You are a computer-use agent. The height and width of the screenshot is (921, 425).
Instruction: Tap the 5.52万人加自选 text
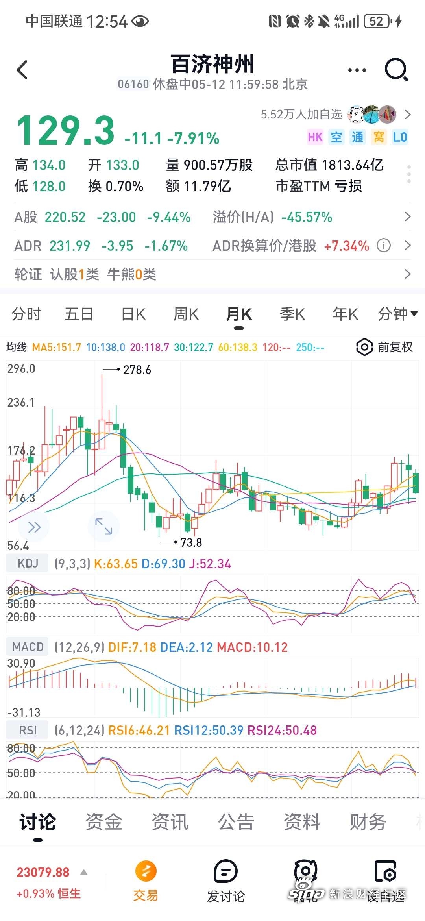pos(301,115)
